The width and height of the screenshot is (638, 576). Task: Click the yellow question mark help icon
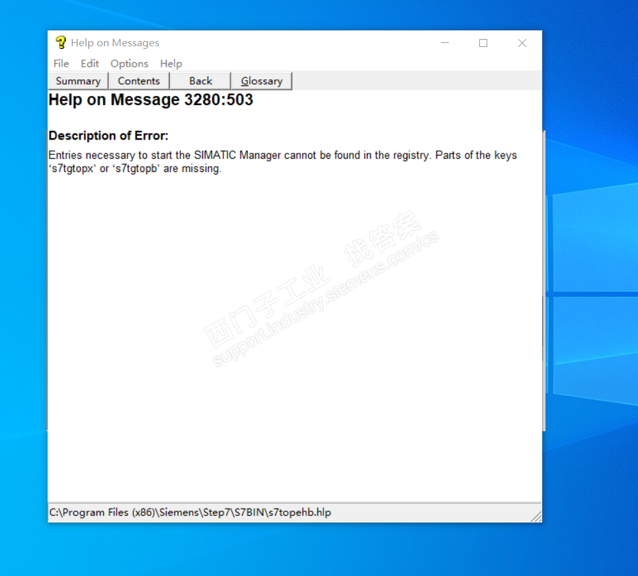click(61, 42)
